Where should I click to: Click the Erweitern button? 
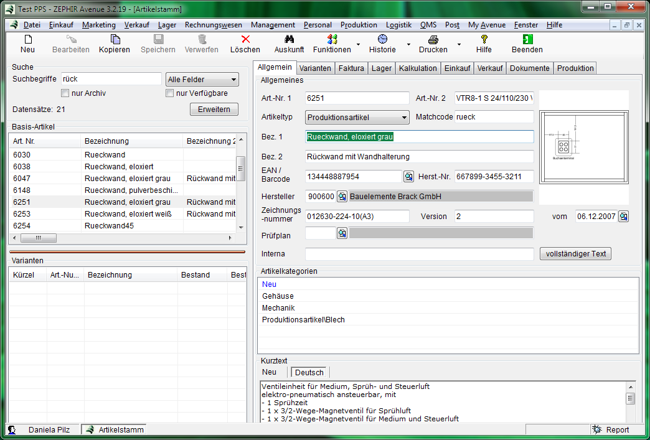(x=214, y=110)
